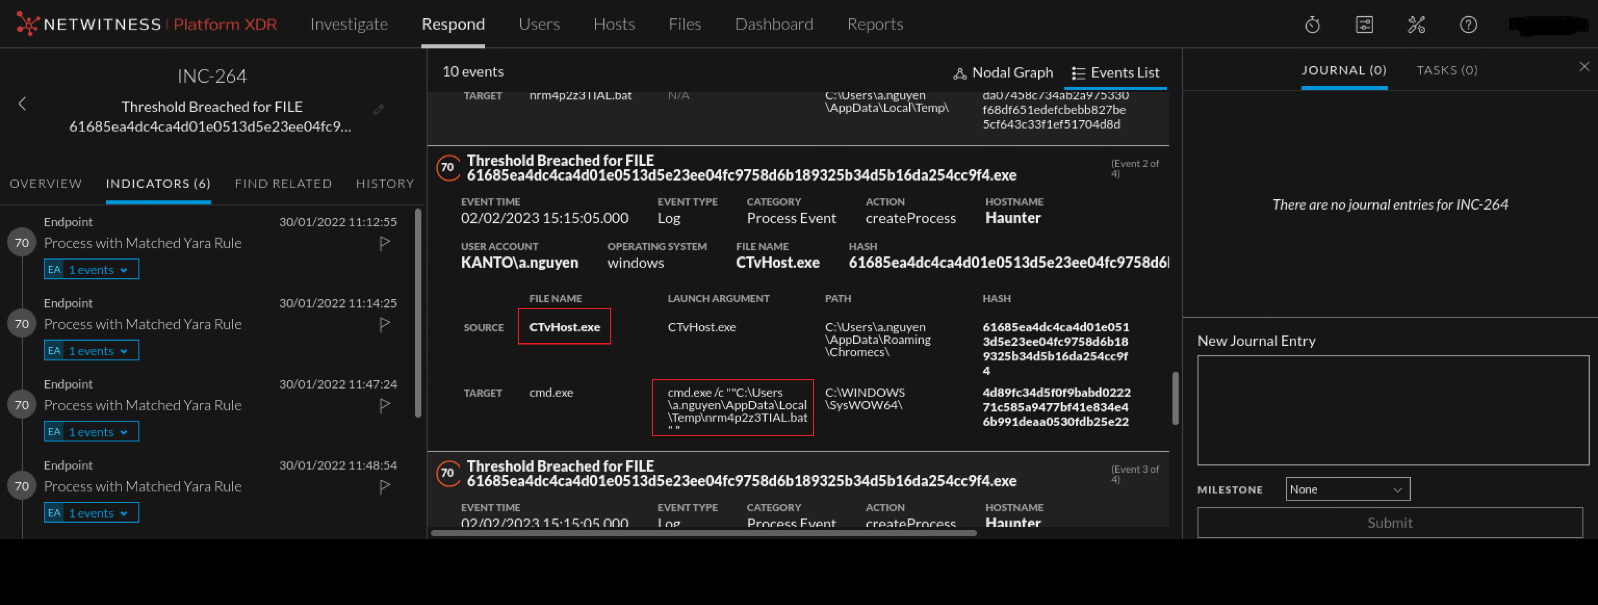Flag the 11:12:55 Yara Rule indicator
This screenshot has height=605, width=1598.
click(x=385, y=243)
